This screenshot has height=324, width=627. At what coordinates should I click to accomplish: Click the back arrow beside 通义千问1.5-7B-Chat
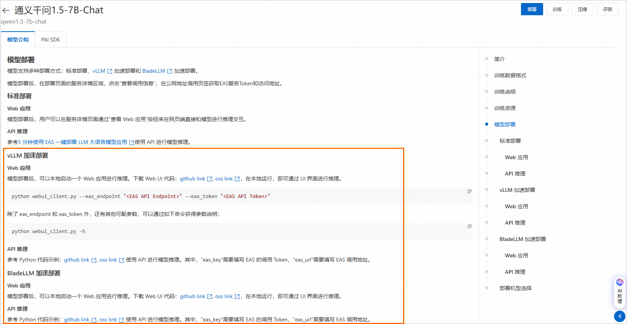click(6, 10)
